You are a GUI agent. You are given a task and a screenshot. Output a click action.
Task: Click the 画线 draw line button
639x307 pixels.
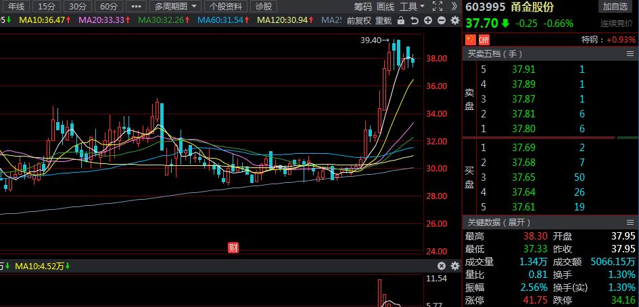385,6
